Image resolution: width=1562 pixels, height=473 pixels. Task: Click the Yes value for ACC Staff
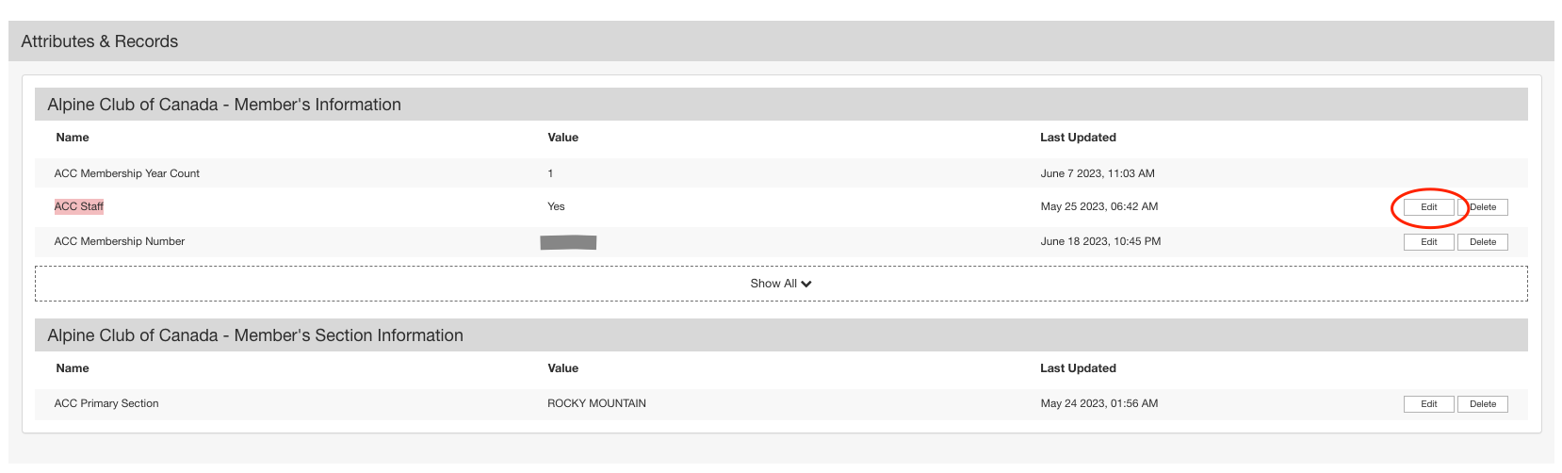[x=556, y=206]
